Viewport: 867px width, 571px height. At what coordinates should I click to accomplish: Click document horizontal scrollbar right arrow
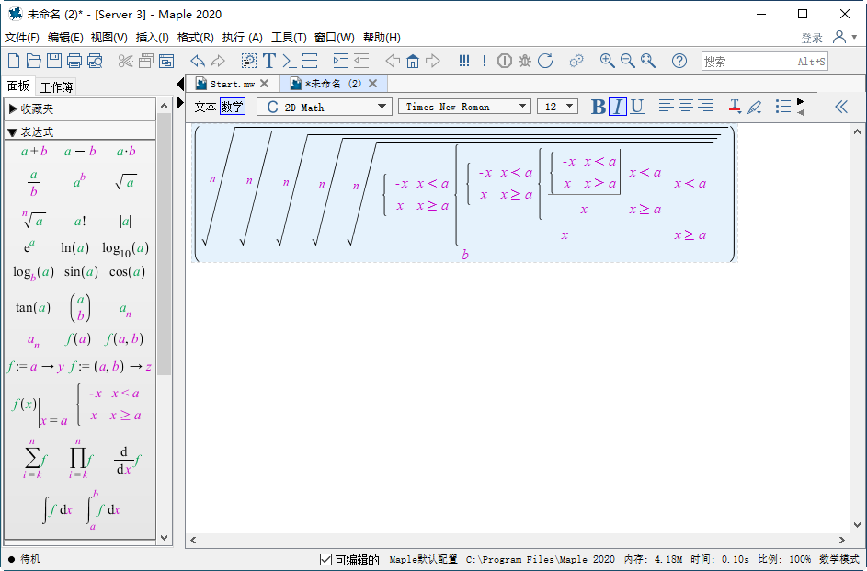click(x=841, y=540)
